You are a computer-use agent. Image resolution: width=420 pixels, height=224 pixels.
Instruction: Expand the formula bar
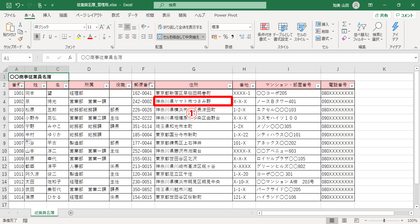coord(416,58)
